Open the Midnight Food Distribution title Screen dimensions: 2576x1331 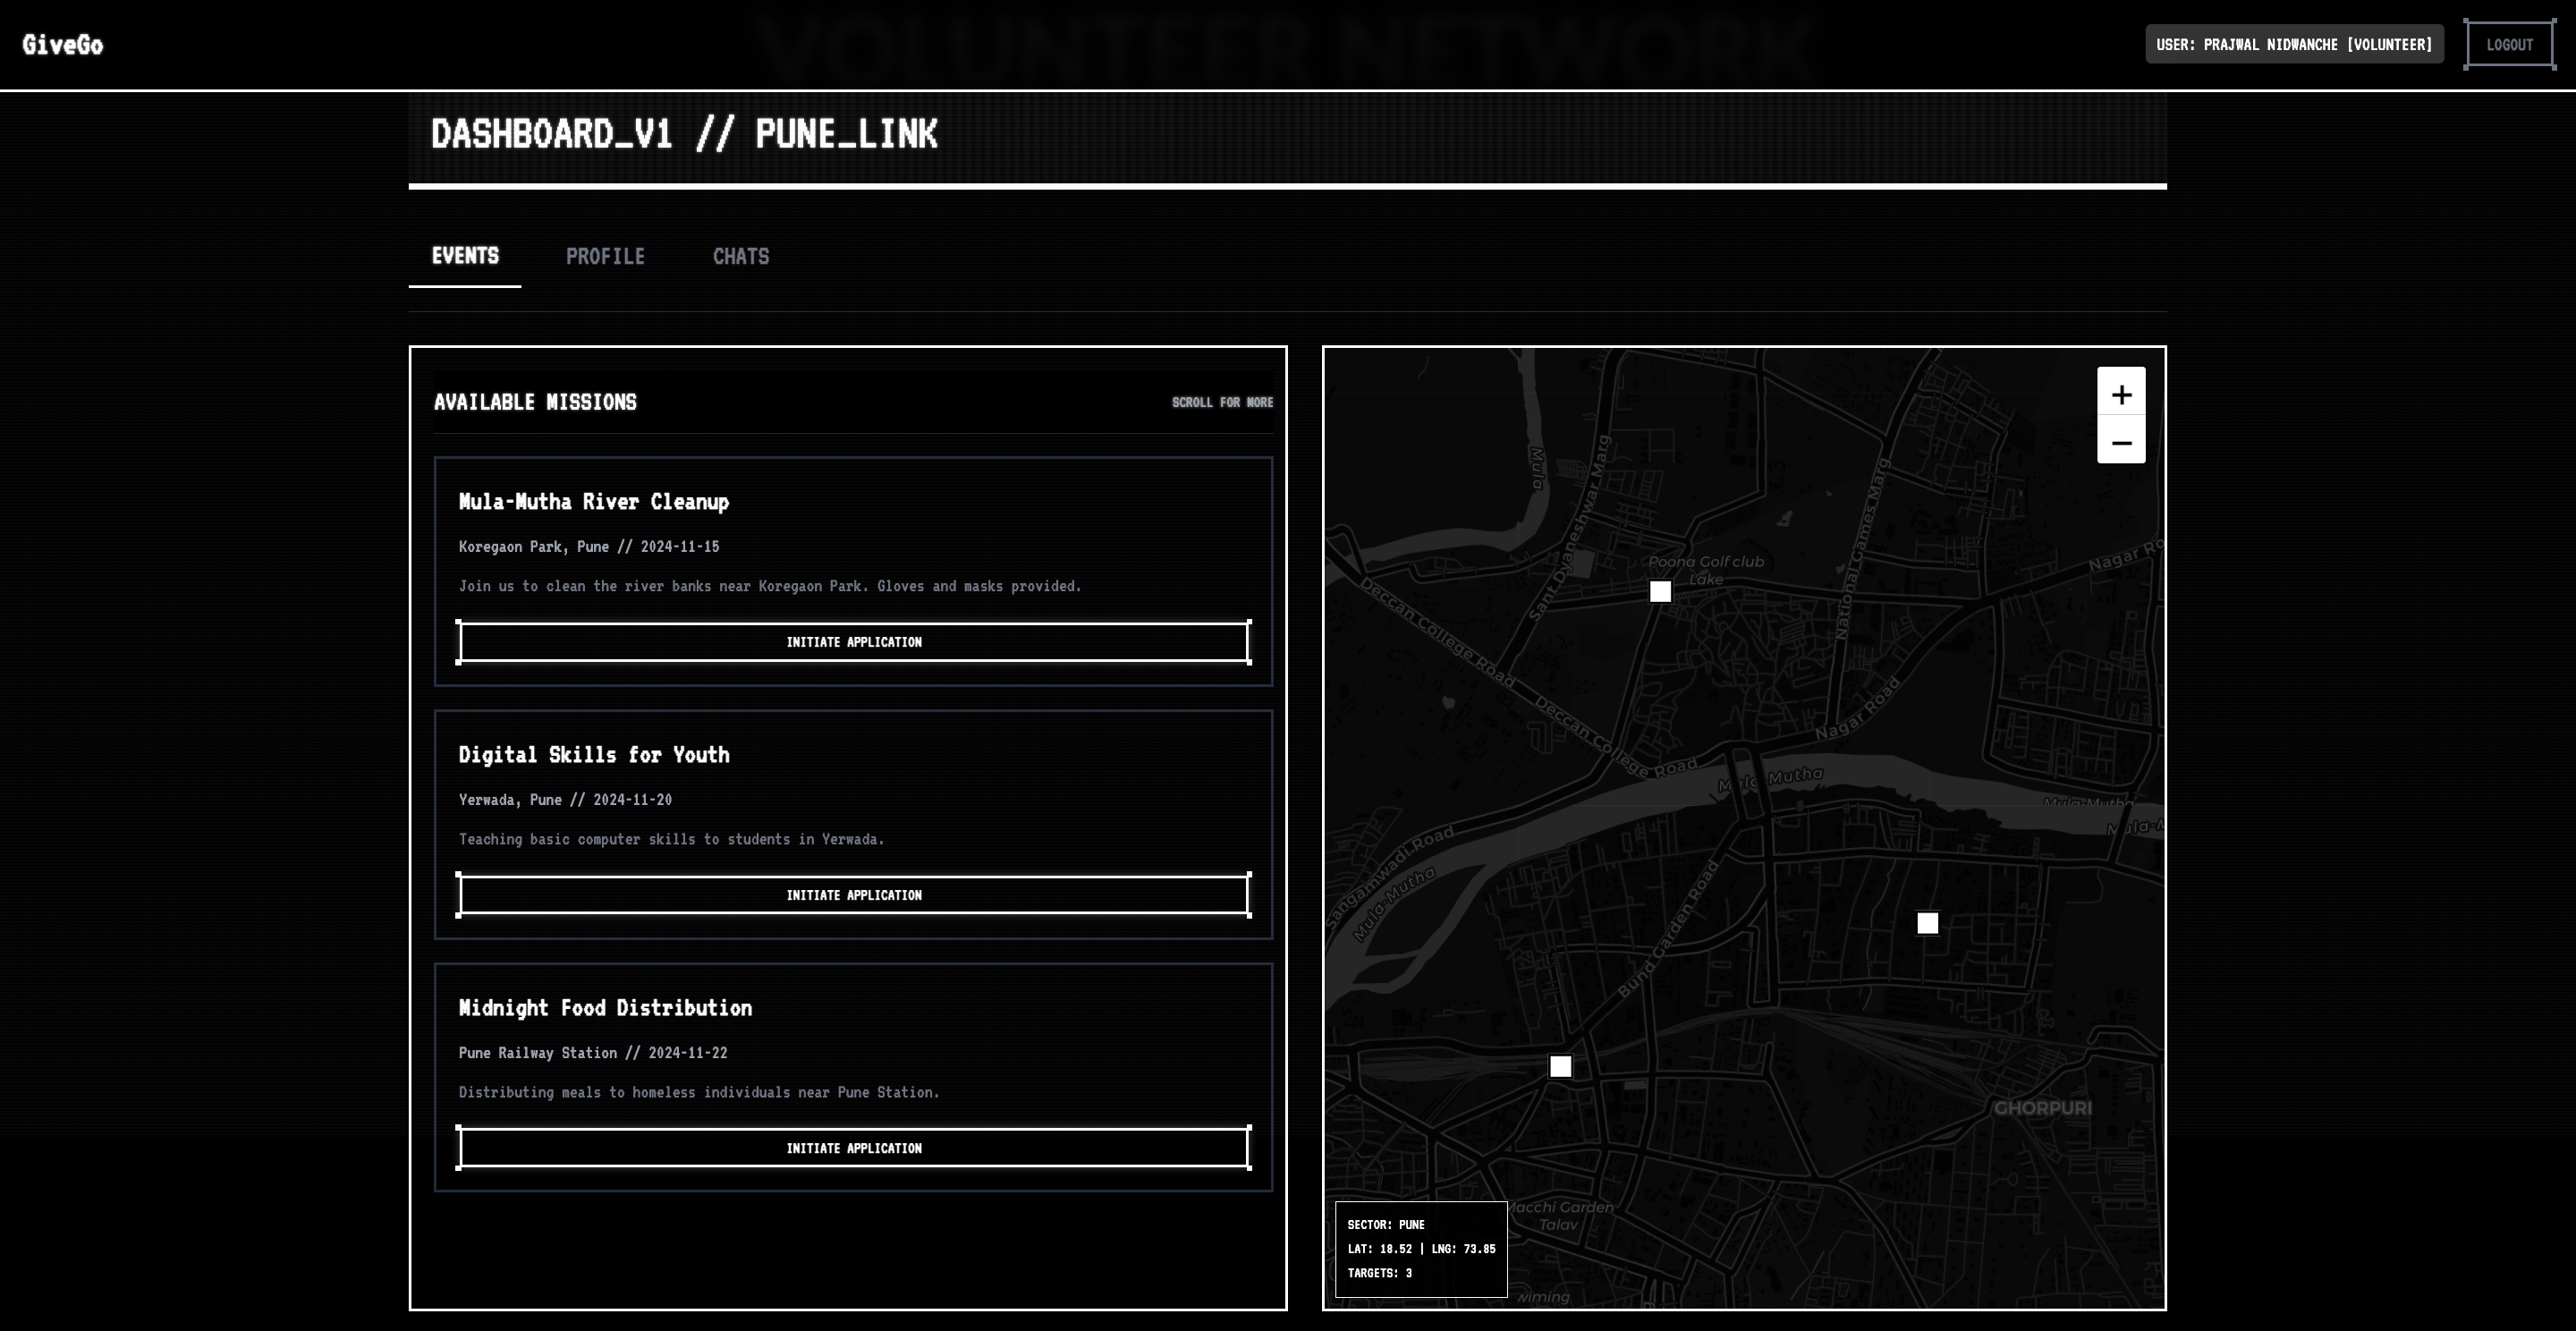604,1008
